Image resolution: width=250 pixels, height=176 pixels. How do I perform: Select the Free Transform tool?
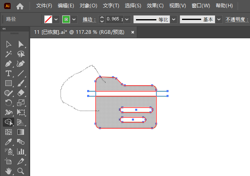tap(21, 112)
